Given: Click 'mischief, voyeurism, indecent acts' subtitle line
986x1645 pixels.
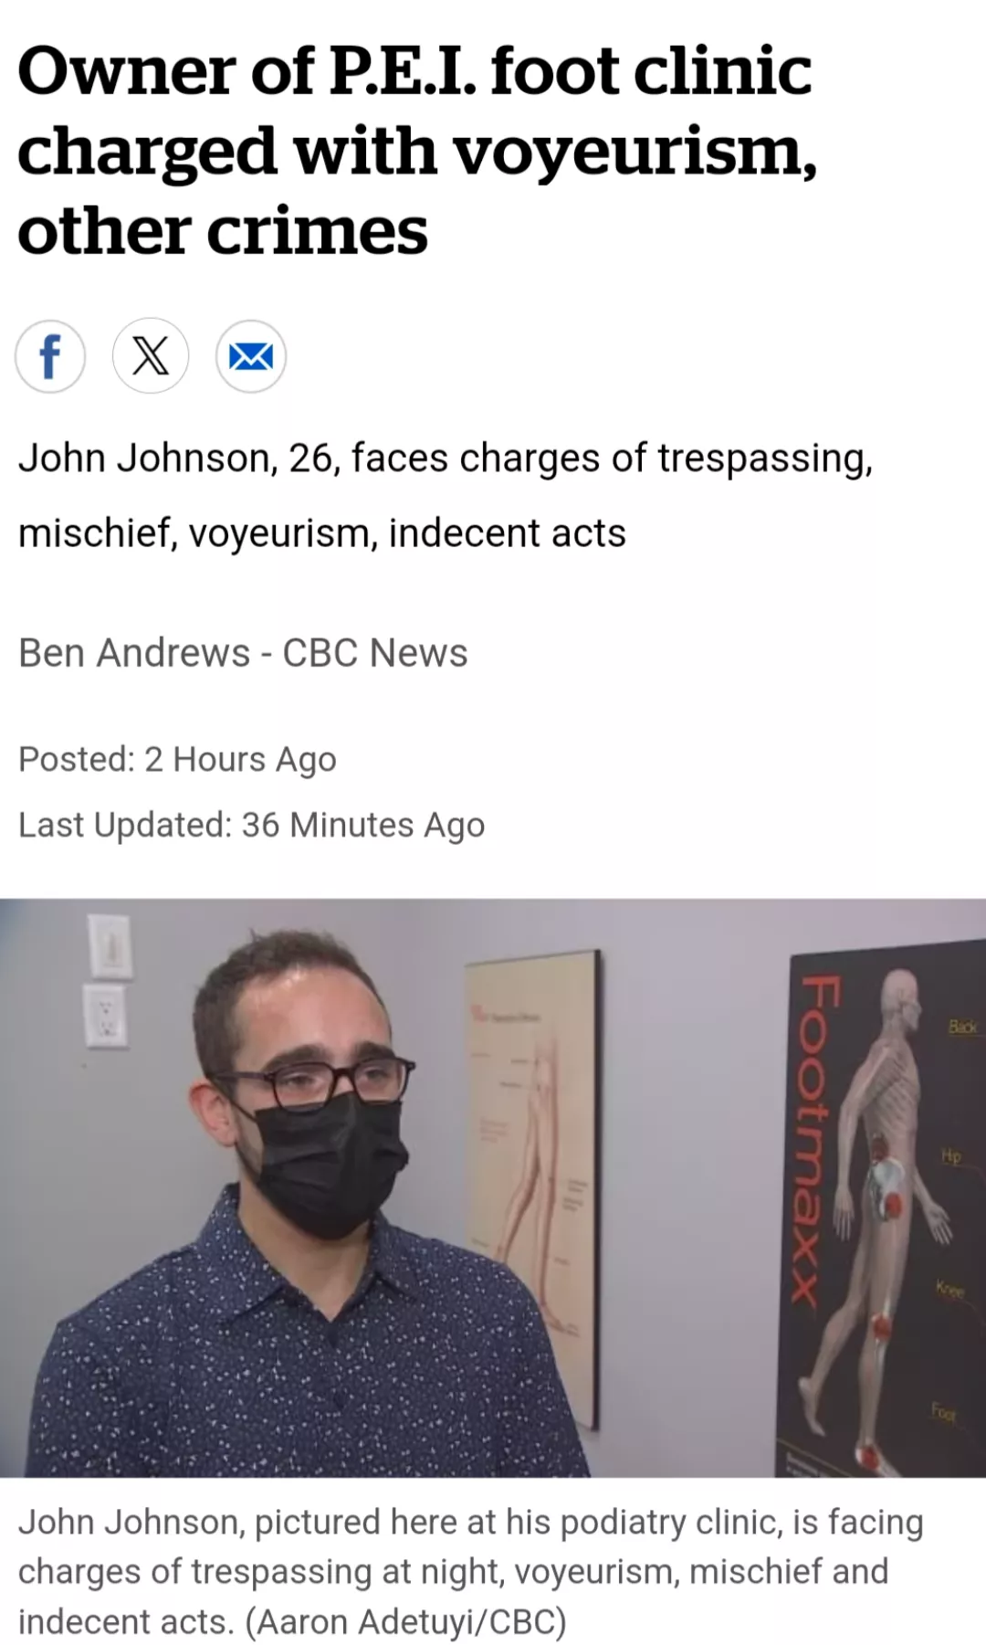Looking at the screenshot, I should 322,533.
